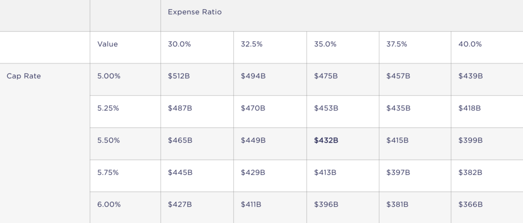Select the $397B value cell

click(x=398, y=173)
